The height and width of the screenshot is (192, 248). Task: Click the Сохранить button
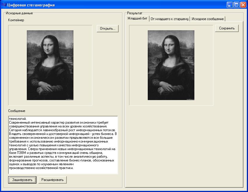(x=227, y=28)
